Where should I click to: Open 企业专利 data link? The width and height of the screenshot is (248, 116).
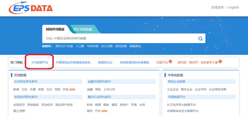tap(201, 89)
